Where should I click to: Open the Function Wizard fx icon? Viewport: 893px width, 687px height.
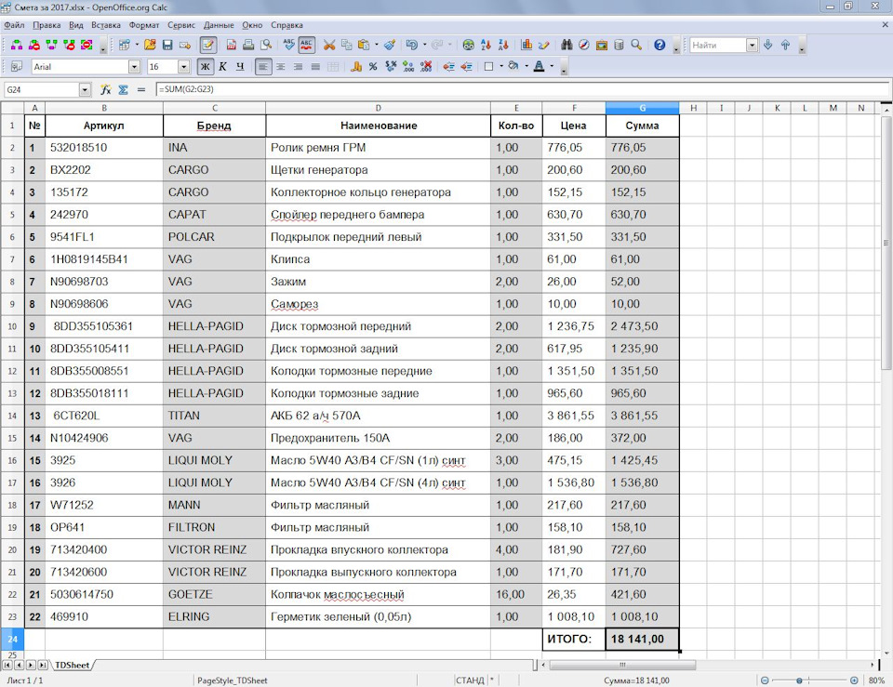(x=106, y=90)
